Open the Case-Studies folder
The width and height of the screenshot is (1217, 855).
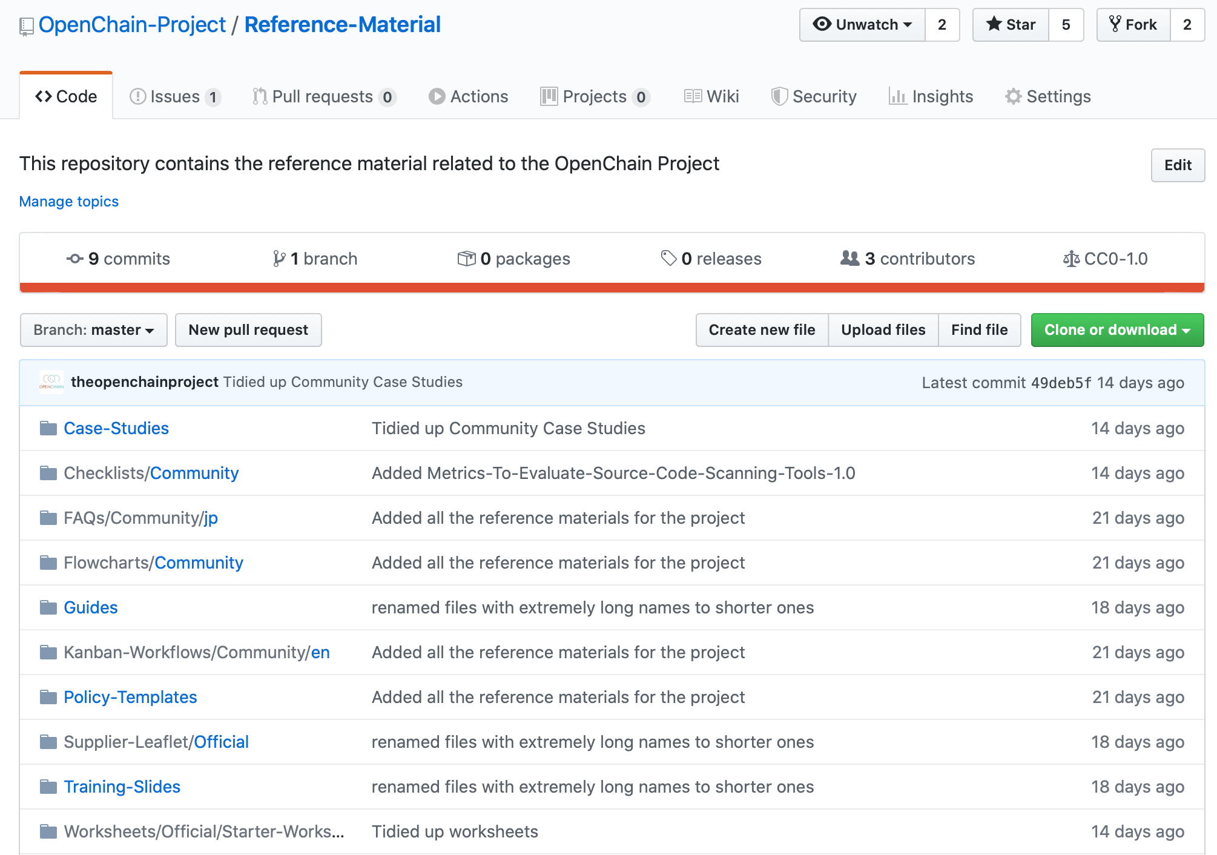point(116,429)
